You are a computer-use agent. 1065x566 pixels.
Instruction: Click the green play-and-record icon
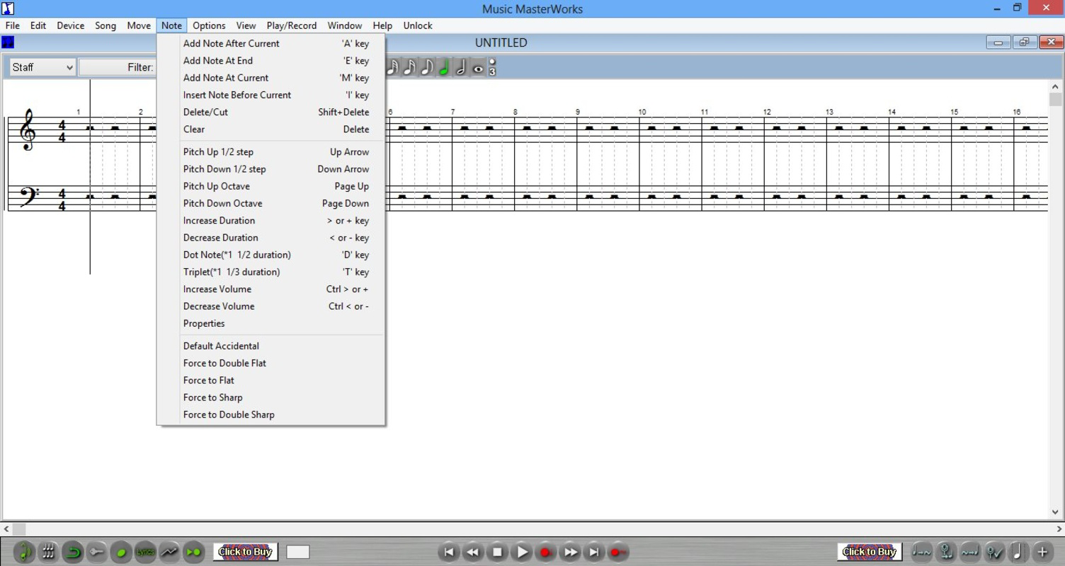coord(193,552)
